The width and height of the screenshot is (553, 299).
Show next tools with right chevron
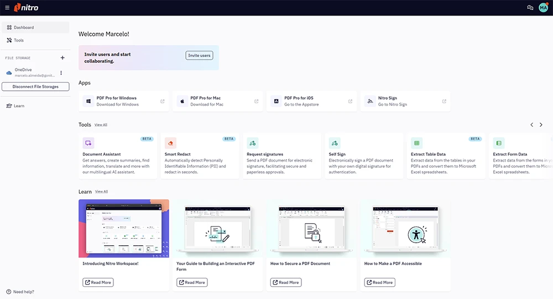tap(541, 125)
